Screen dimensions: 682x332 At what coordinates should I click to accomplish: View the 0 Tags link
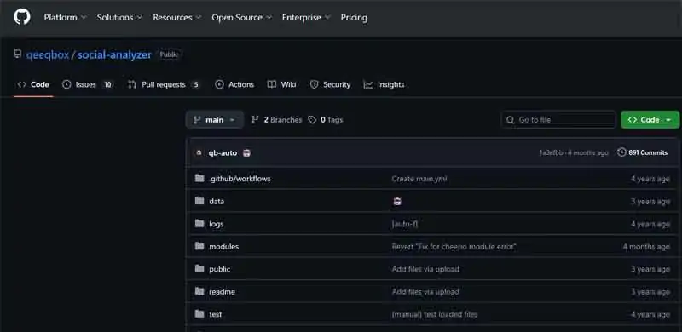pos(326,120)
